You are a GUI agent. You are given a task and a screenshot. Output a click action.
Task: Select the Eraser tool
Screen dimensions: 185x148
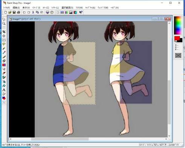click(x=4, y=73)
